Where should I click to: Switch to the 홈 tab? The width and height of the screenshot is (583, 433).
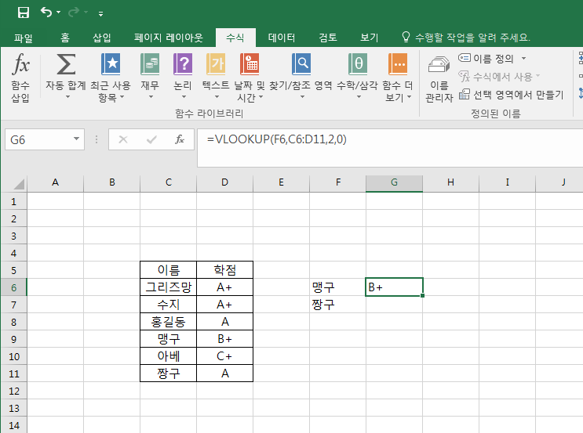click(65, 38)
